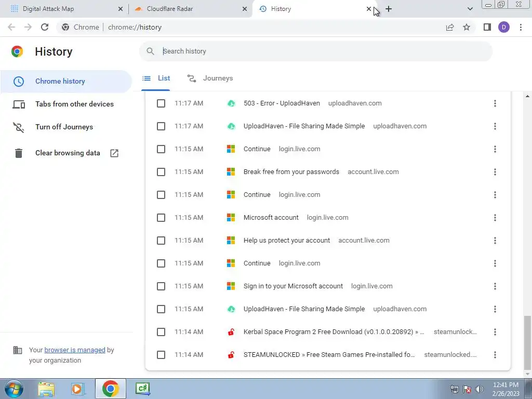Open actions menu for Help us protect your account
Screen dimensions: 532x399
coord(495,241)
